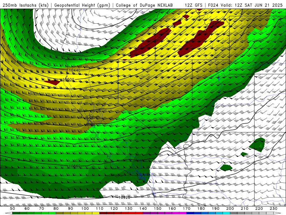This screenshot has width=286, height=215.
Task: Click the 10440 height contour label
Action: [x=75, y=70]
